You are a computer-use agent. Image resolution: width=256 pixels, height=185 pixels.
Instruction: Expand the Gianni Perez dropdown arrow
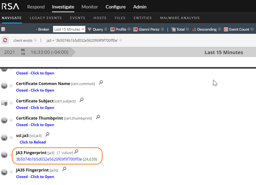tap(162, 29)
